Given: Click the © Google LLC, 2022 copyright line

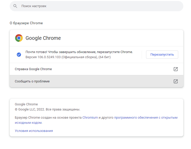Looking at the screenshot, I should tap(47, 109).
